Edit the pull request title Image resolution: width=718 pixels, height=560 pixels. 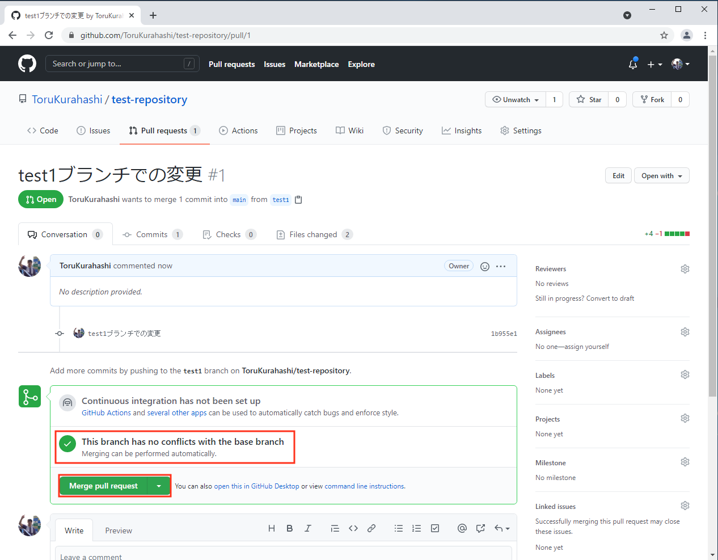(618, 176)
